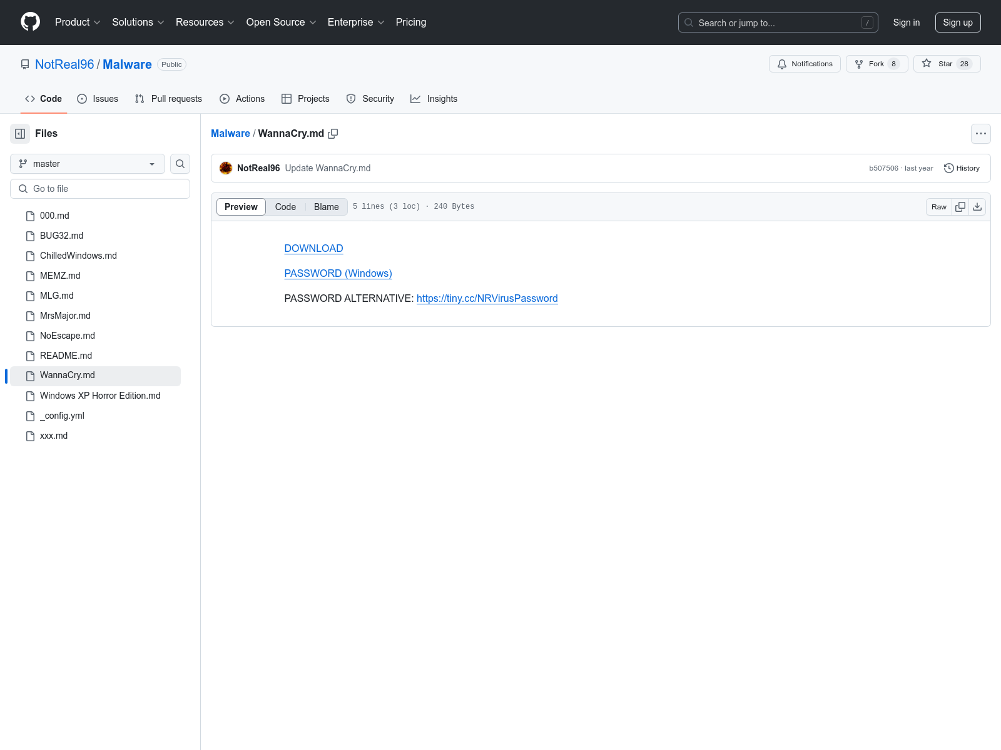Open the Security tab
1001x750 pixels.
point(370,99)
